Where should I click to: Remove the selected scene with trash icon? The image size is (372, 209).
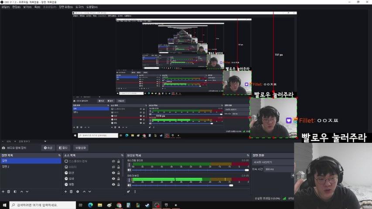[x=9, y=192]
